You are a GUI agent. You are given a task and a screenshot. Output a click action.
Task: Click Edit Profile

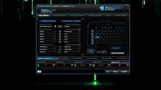coord(122,58)
